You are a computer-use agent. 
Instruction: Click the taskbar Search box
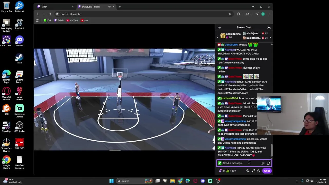point(134,181)
